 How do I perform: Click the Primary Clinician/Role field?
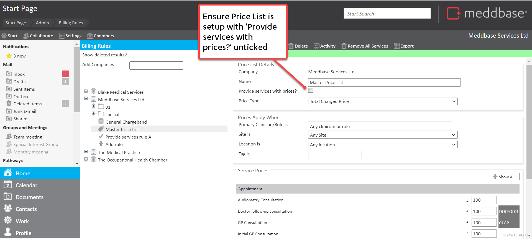point(380,126)
